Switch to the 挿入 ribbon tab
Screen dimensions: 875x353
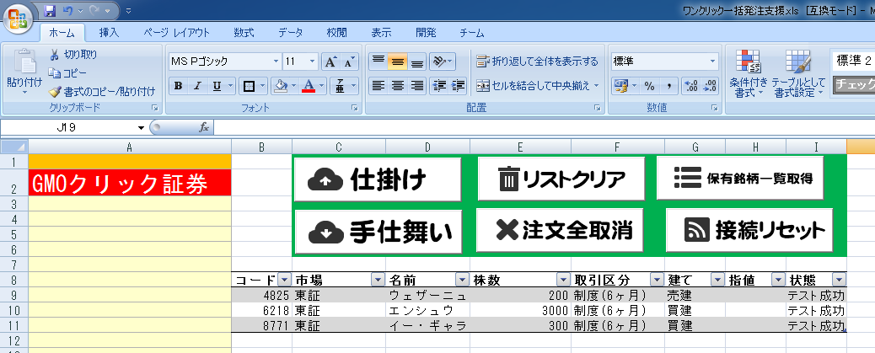110,33
